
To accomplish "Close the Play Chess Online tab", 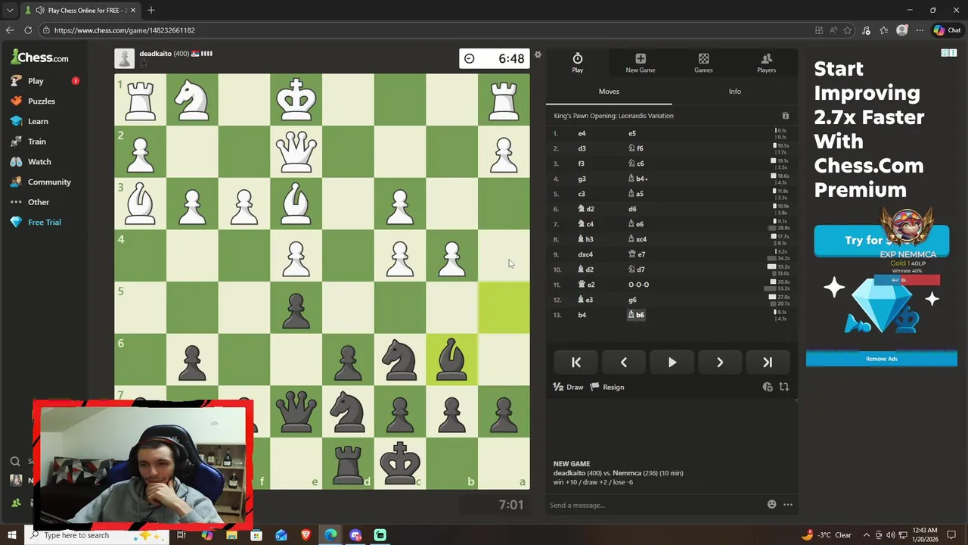I will click(133, 11).
